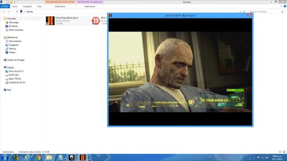Open the network tray icon

[x=263, y=157]
